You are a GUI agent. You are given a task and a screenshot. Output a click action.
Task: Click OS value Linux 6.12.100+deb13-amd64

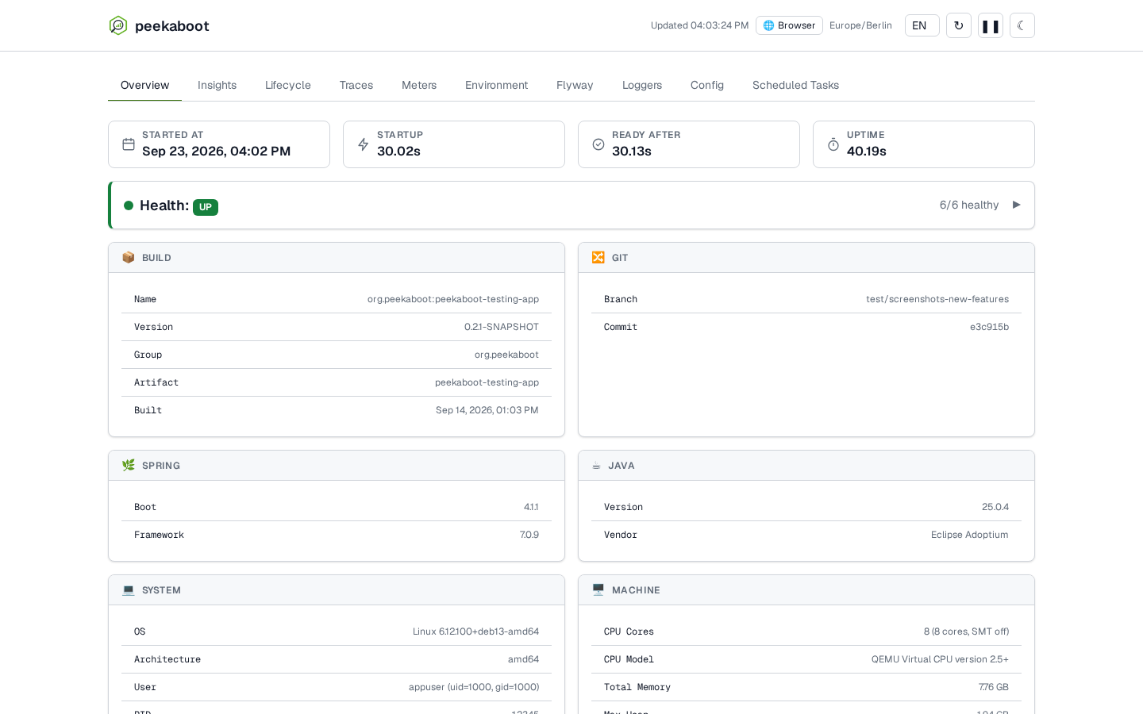click(x=475, y=631)
